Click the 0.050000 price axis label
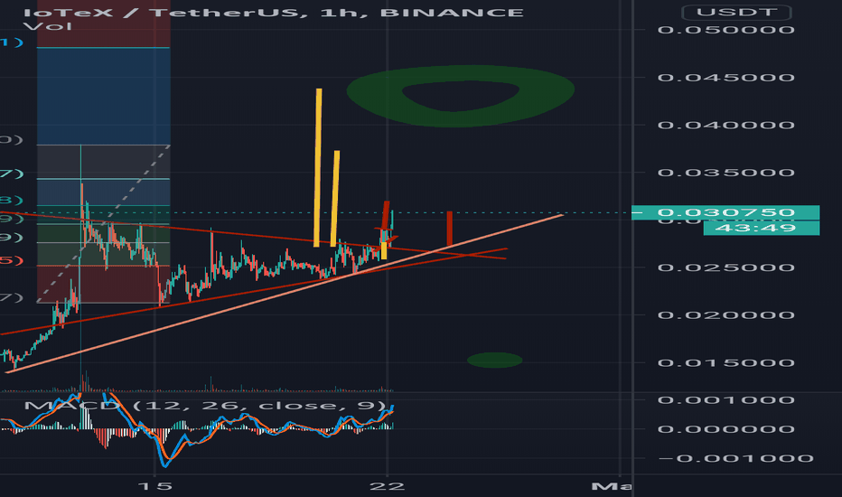The image size is (842, 497). (726, 30)
